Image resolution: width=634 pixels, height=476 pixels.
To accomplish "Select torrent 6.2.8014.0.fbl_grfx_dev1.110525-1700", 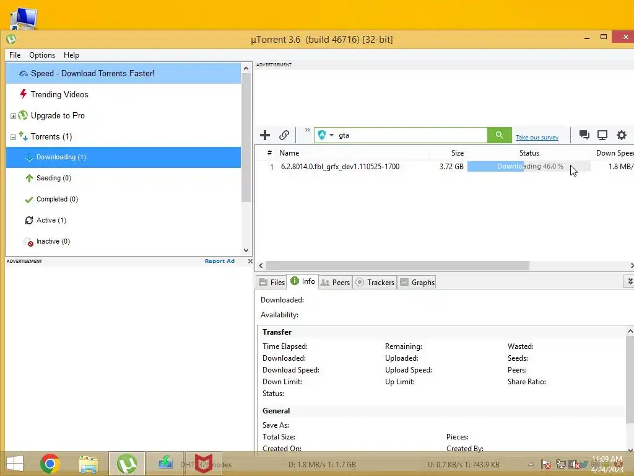I will pyautogui.click(x=340, y=167).
